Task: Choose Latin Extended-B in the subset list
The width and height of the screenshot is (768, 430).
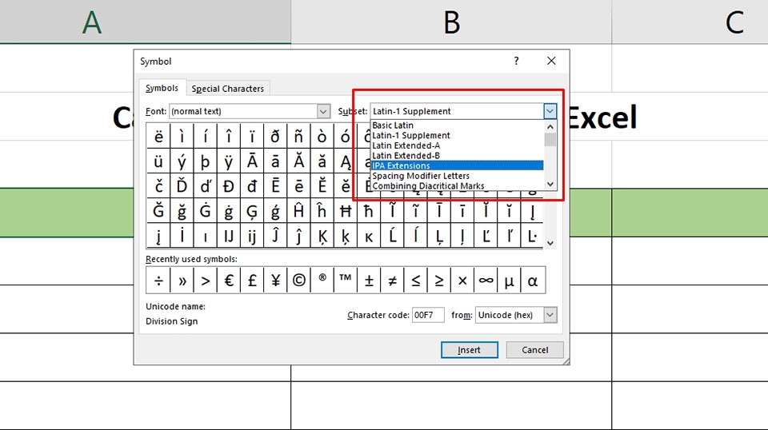Action: point(457,156)
